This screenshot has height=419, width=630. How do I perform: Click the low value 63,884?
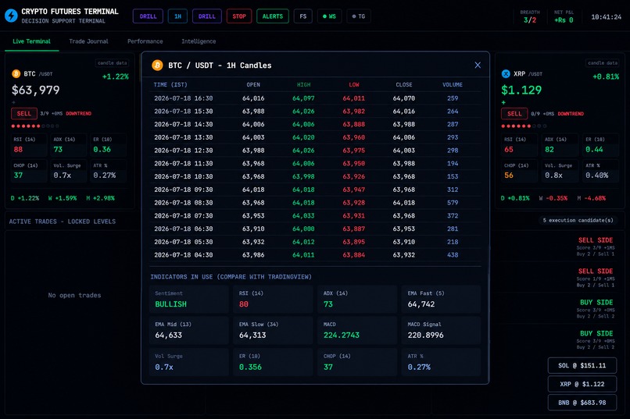coord(353,254)
